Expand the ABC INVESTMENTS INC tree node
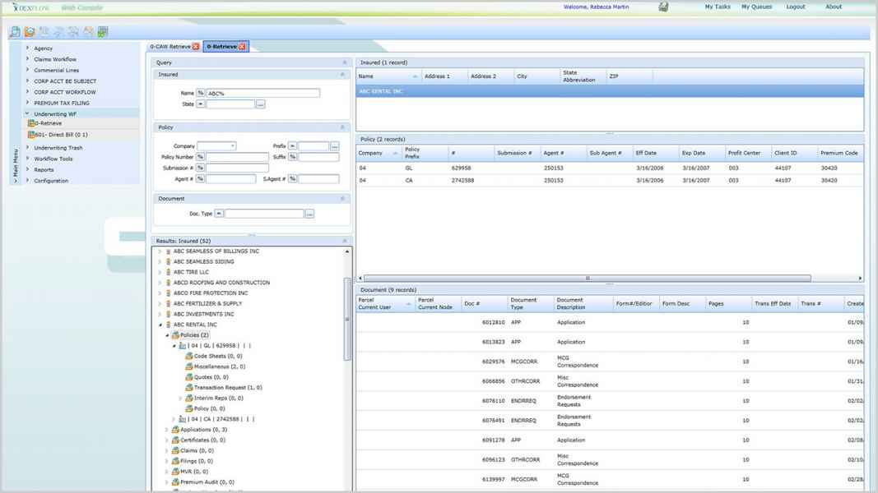 [x=160, y=314]
